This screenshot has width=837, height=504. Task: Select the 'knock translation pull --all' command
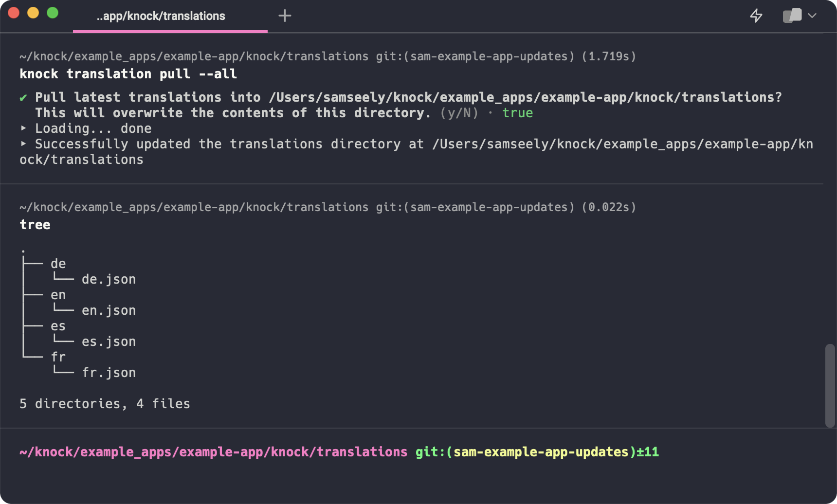click(128, 74)
